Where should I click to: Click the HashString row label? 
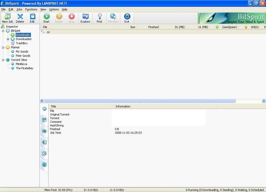coord(57,125)
